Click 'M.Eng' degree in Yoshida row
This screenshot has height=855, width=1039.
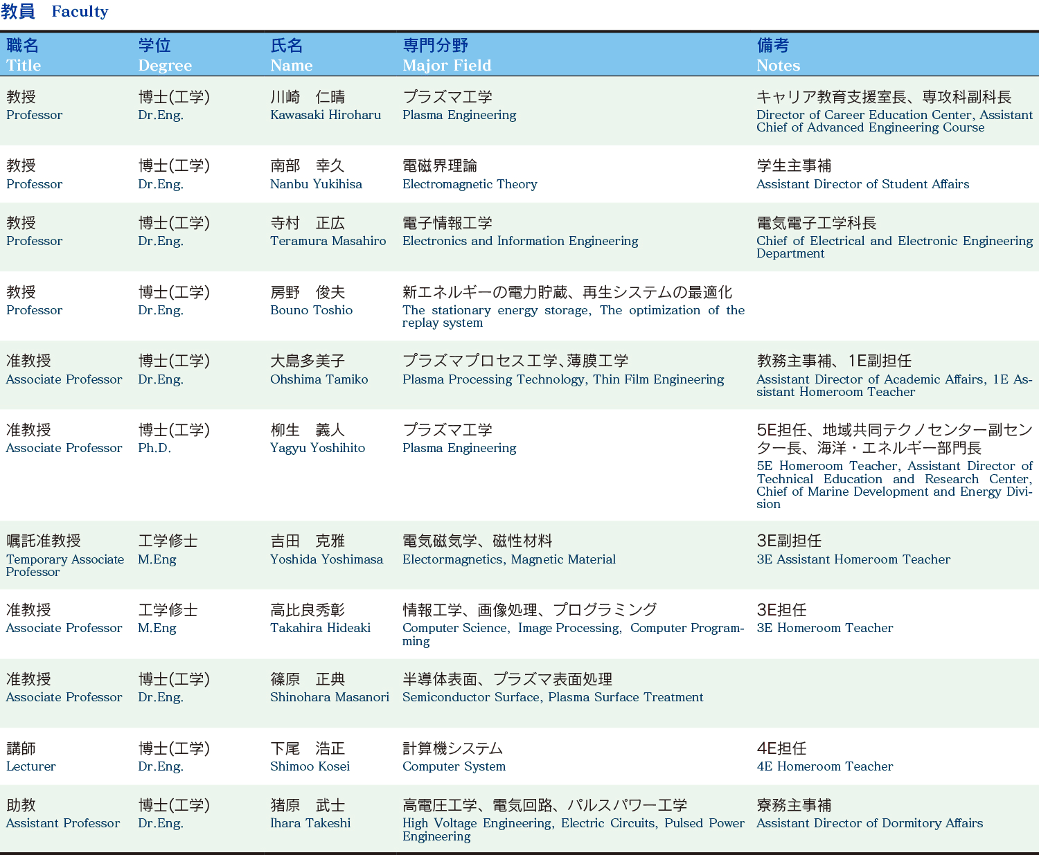(157, 559)
